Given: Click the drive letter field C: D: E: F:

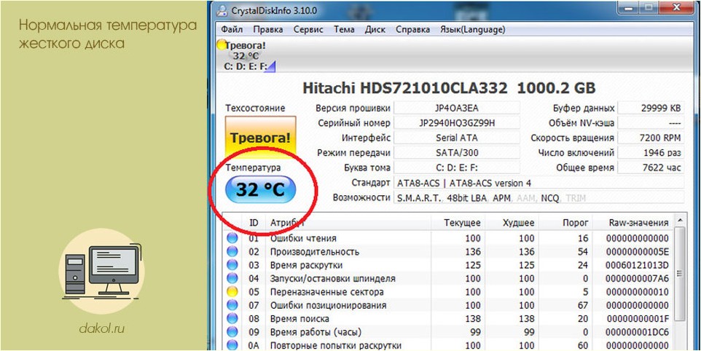Looking at the screenshot, I should pyautogui.click(x=456, y=168).
